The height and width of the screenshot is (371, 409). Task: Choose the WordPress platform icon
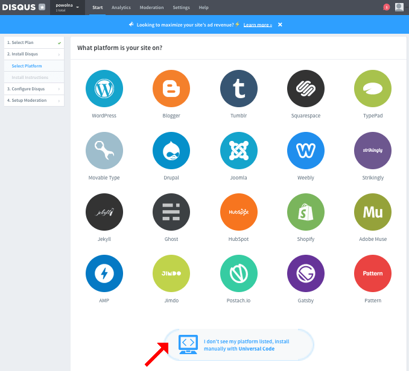pos(104,89)
